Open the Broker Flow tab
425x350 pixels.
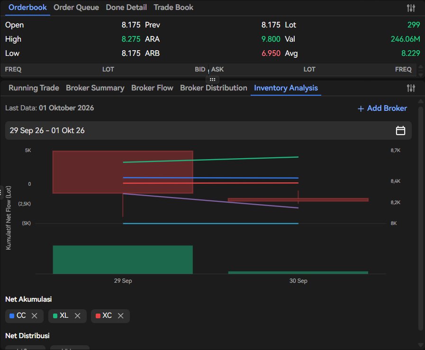pyautogui.click(x=152, y=88)
